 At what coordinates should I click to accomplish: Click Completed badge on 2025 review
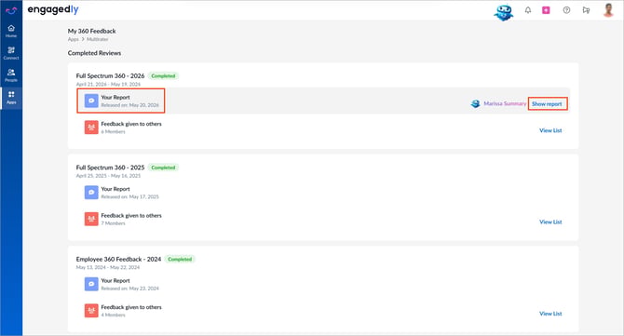point(163,168)
